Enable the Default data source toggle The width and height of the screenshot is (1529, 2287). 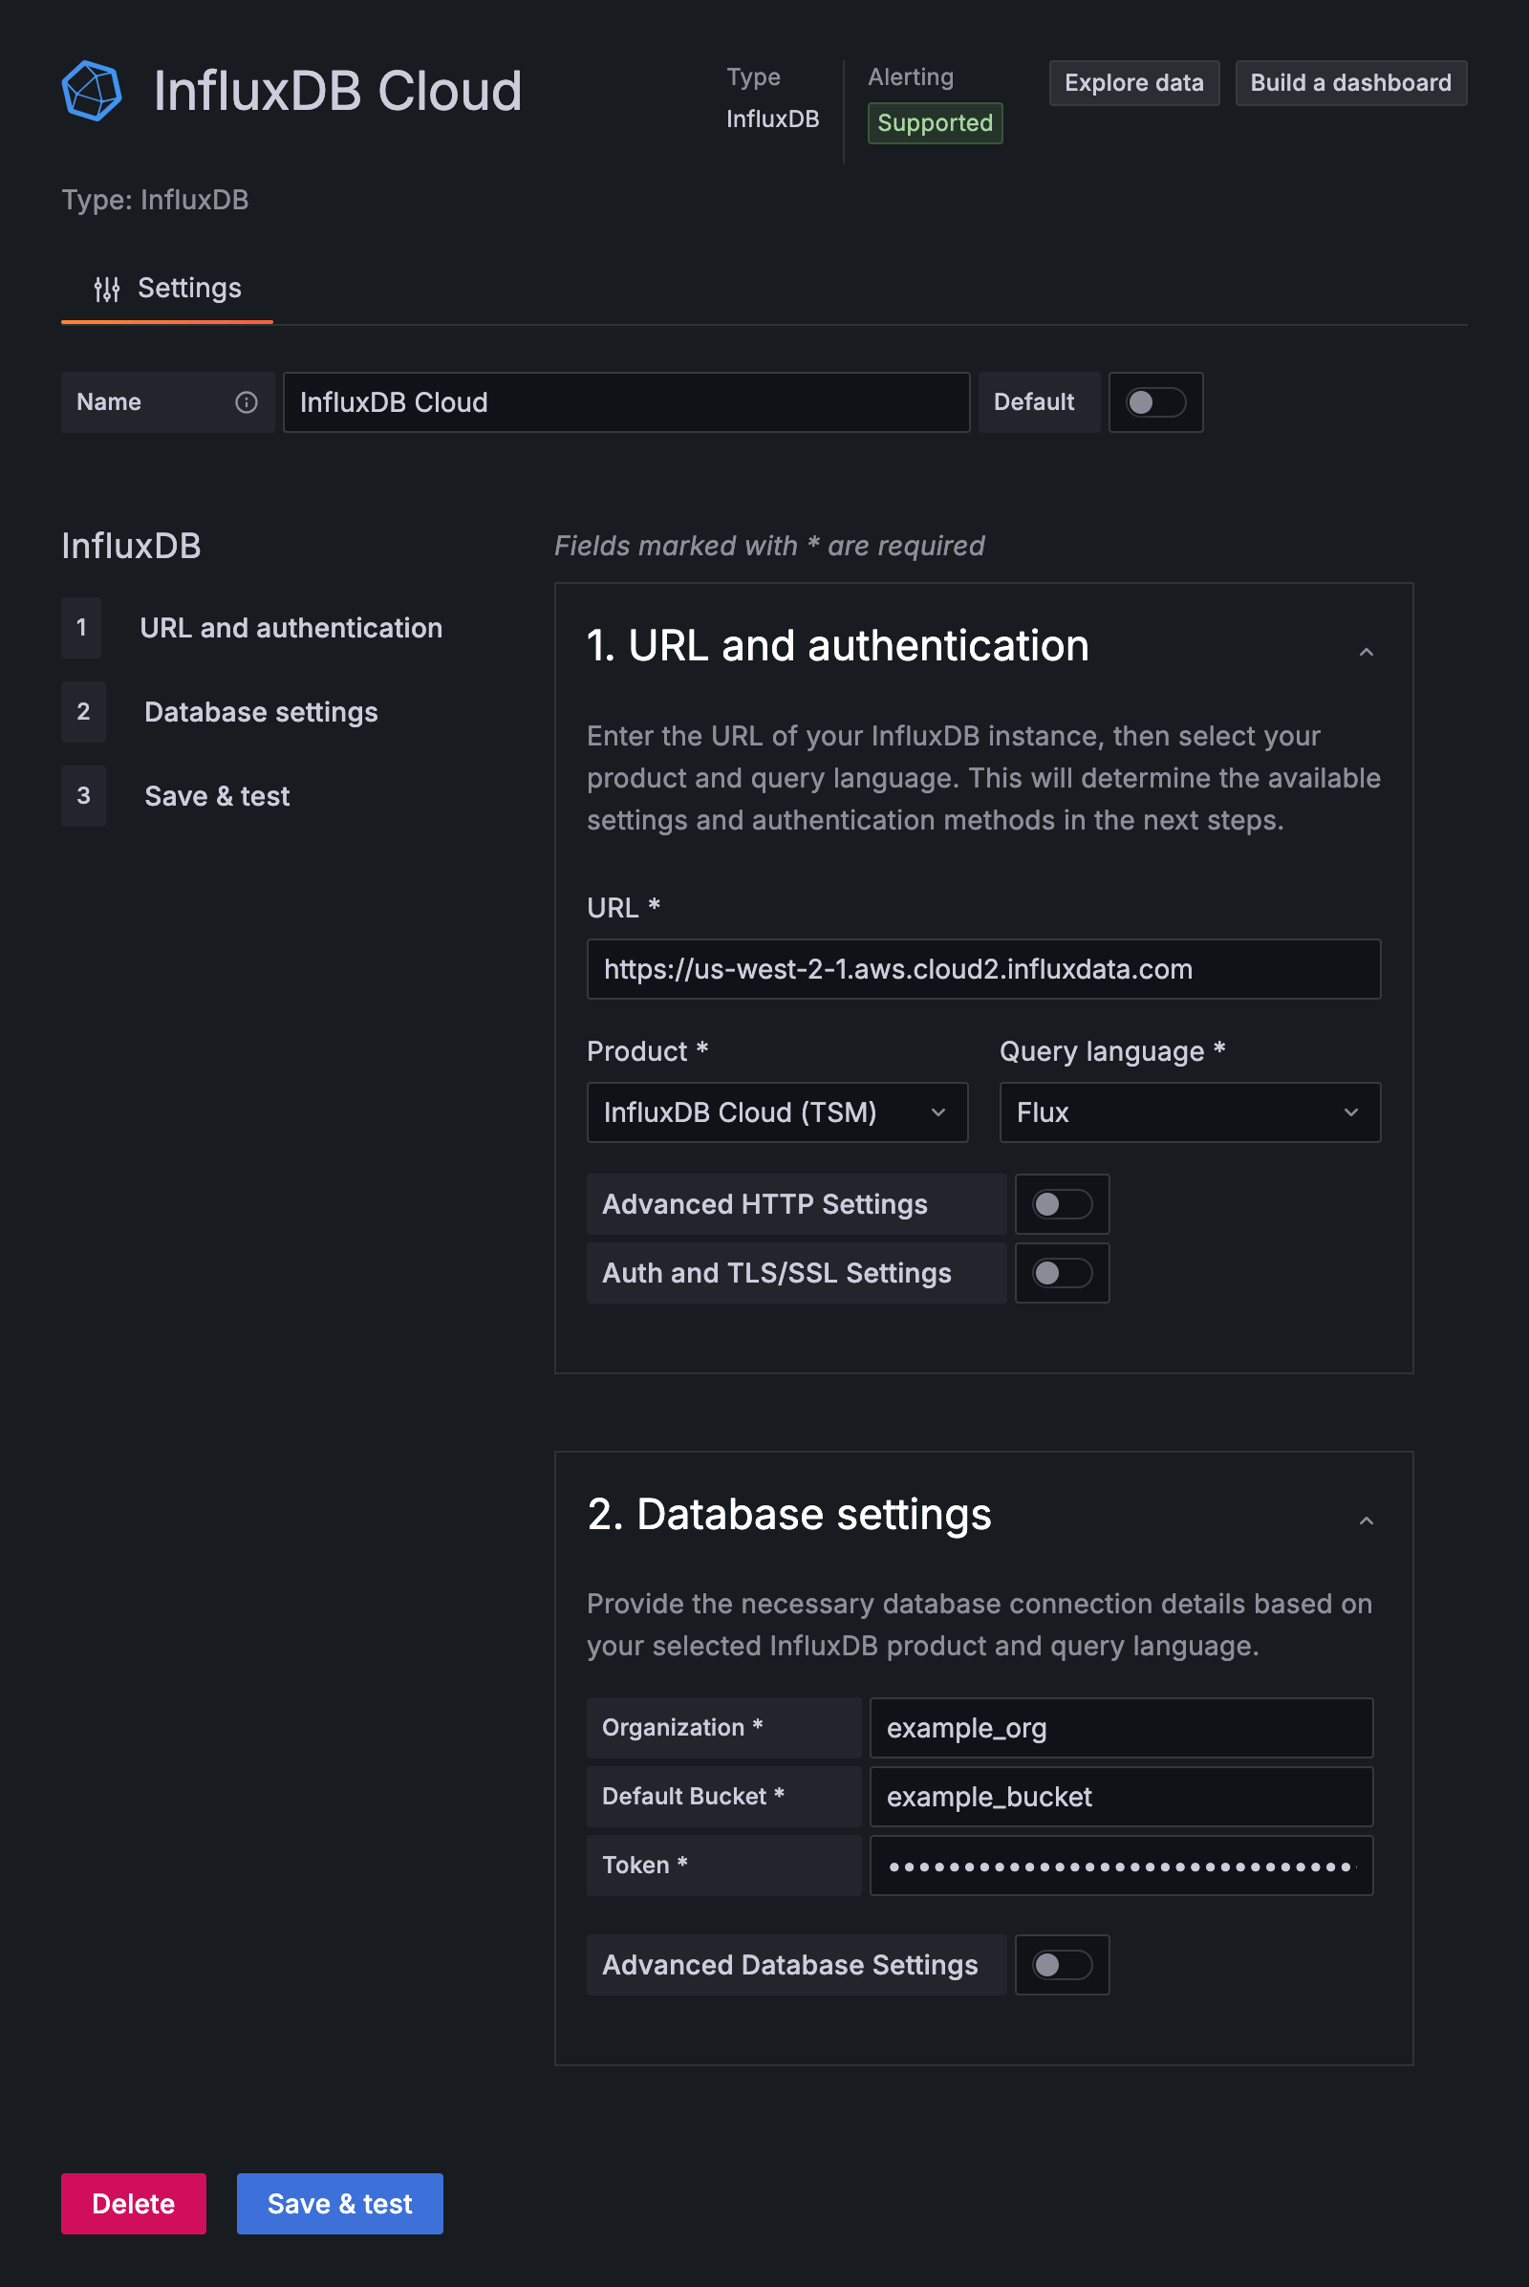(1155, 401)
